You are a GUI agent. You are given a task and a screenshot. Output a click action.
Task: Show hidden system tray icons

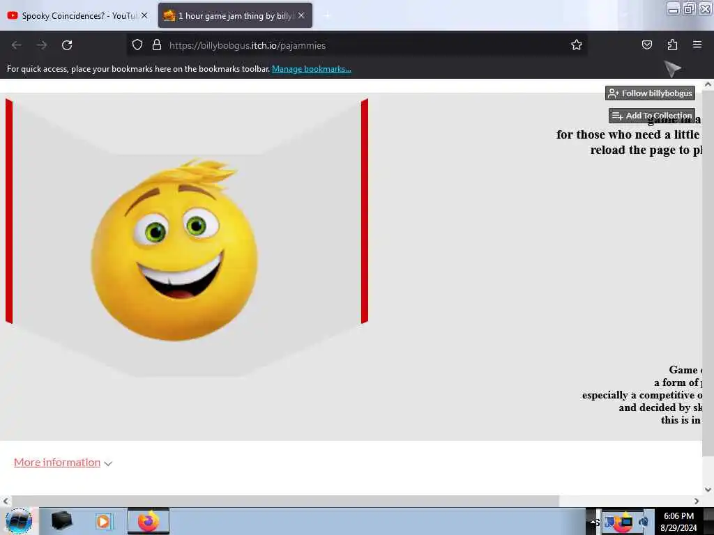[x=594, y=522]
